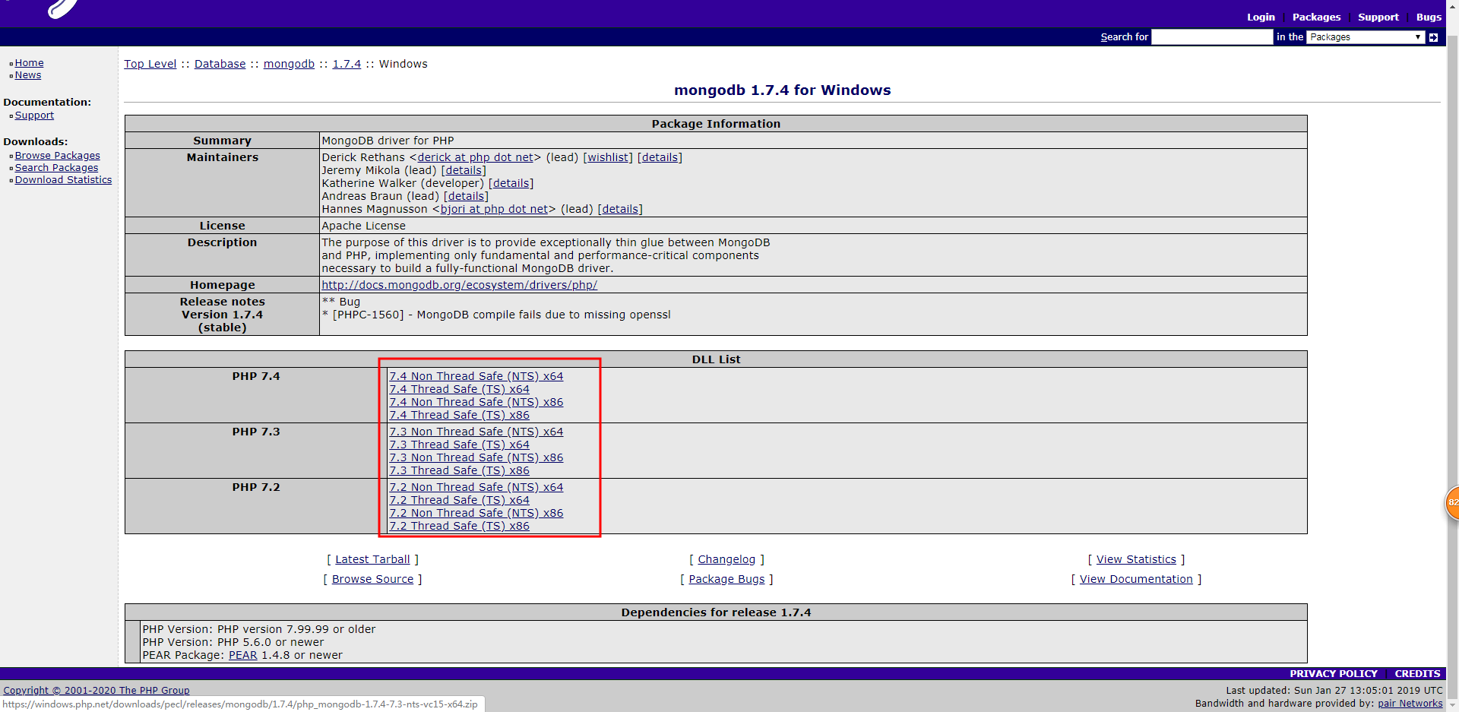Open Support in the top navigation

tap(1378, 17)
